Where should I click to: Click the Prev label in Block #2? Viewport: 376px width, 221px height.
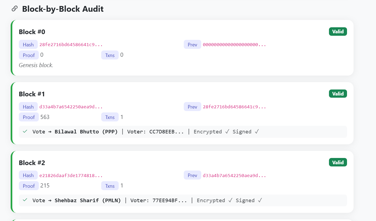click(x=193, y=175)
